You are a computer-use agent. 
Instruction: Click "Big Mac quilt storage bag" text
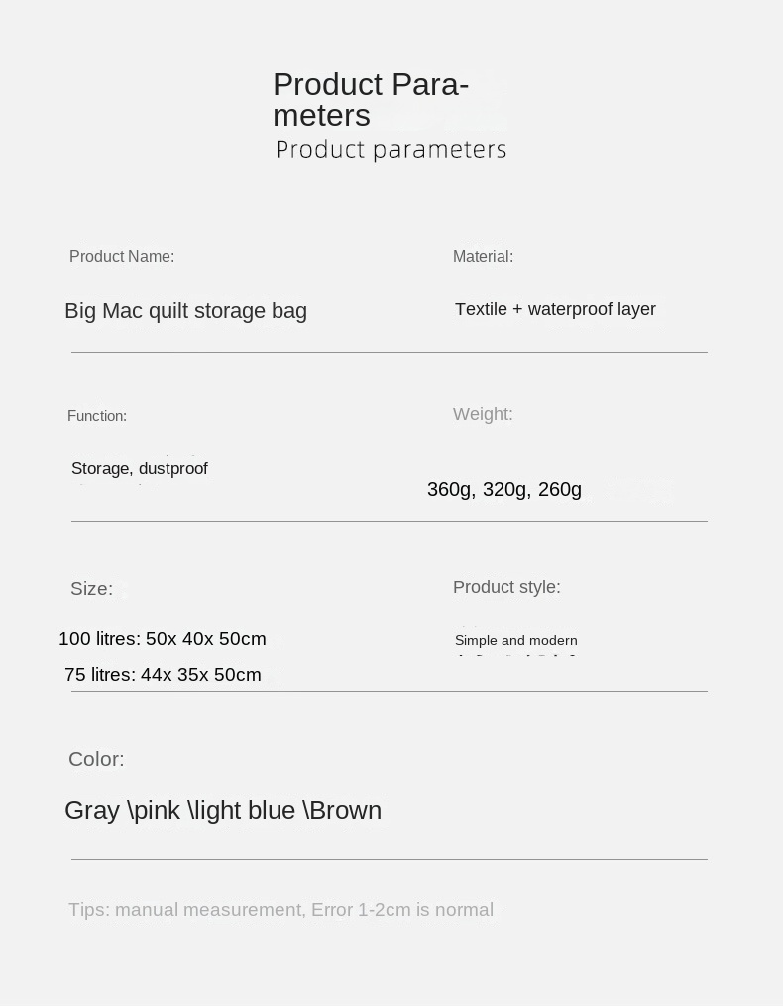[185, 311]
